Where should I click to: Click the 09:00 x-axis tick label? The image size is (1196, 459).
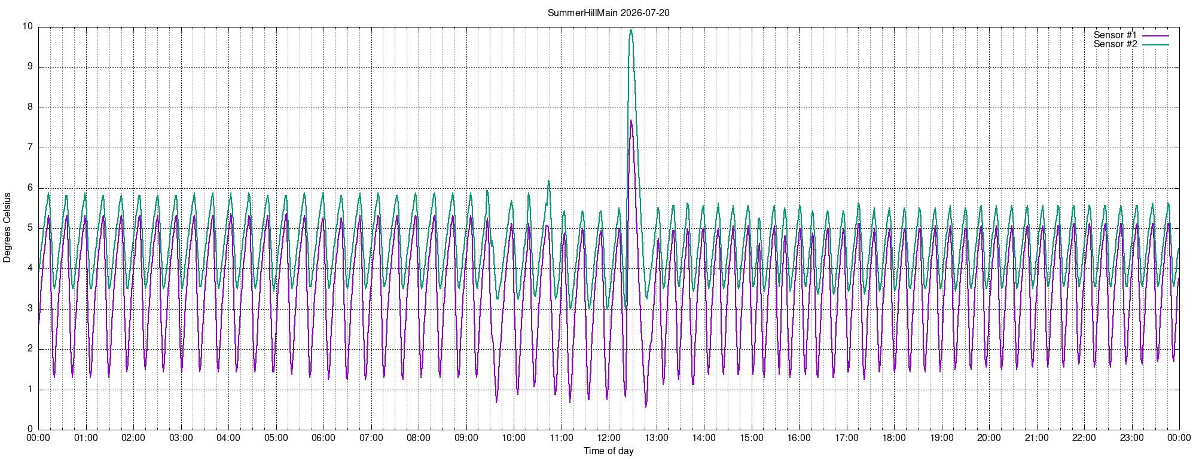466,437
